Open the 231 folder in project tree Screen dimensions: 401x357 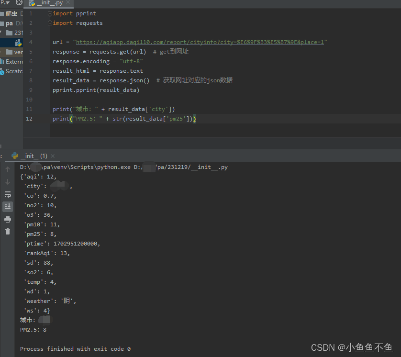(x=14, y=33)
